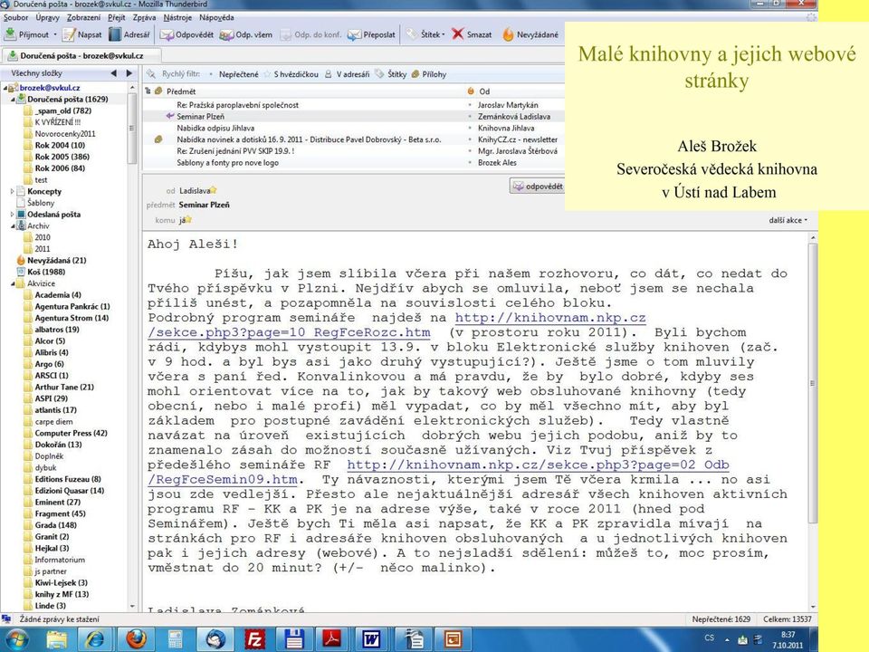Viewport: 869px width, 652px height.
Task: Mark as junk with Nevyžádané
Action: pyautogui.click(x=530, y=34)
